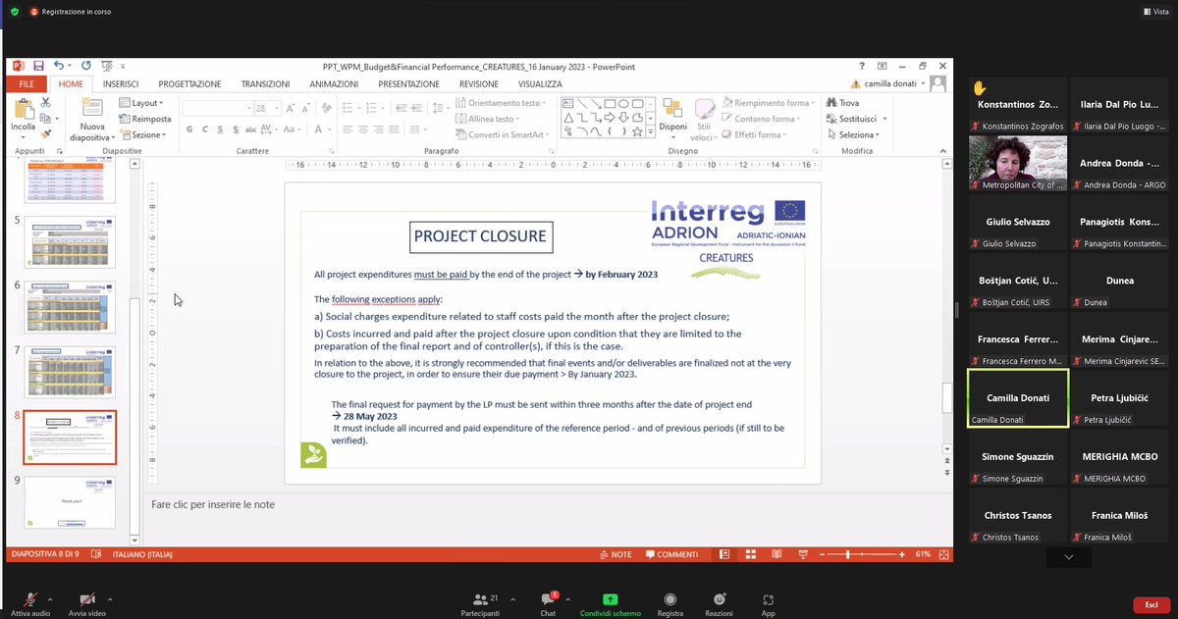Add a Nuova diapositiva slide
Viewport: 1178px width, 619px height.
tap(92, 118)
